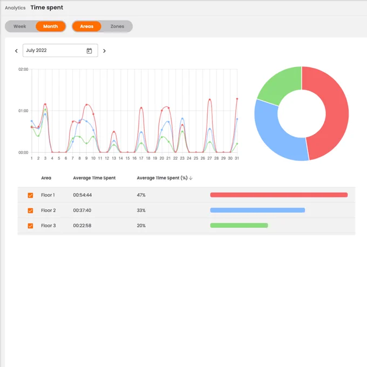Click the green Floor 3 percentage bar

pyautogui.click(x=239, y=225)
